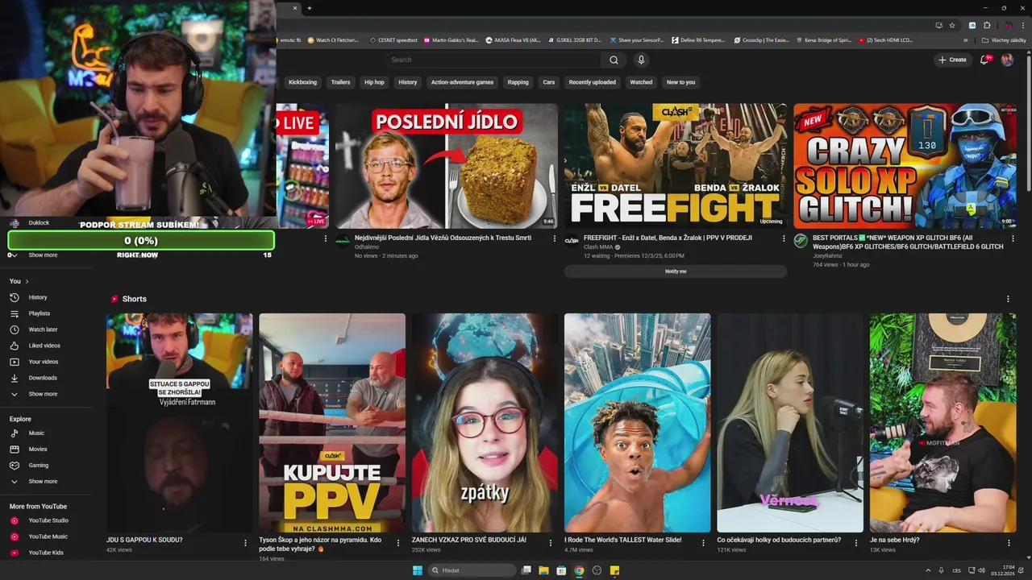Image resolution: width=1032 pixels, height=580 pixels.
Task: Open the JoeyRahmz channel avatar
Action: 801,241
